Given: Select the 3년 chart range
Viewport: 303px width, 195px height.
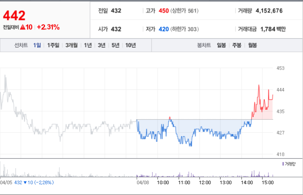Looking at the screenshot, I should click(x=102, y=45).
